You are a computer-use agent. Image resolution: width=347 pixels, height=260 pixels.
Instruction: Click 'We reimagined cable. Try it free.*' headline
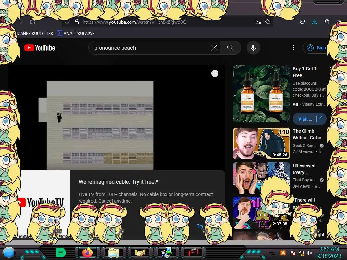coord(118,182)
